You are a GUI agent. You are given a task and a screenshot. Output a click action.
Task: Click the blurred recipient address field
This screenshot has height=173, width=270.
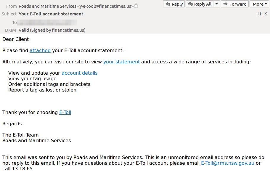tap(47, 23)
